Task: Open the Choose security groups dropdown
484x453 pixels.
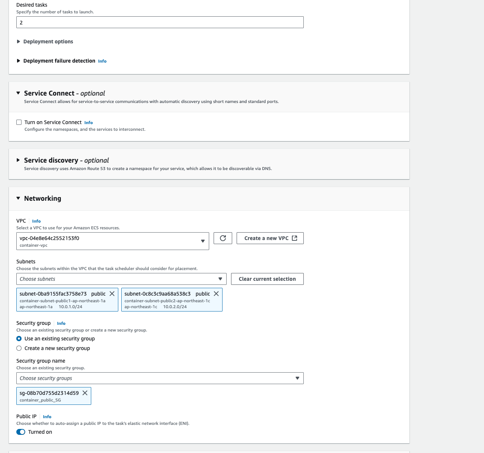Action: pos(160,378)
